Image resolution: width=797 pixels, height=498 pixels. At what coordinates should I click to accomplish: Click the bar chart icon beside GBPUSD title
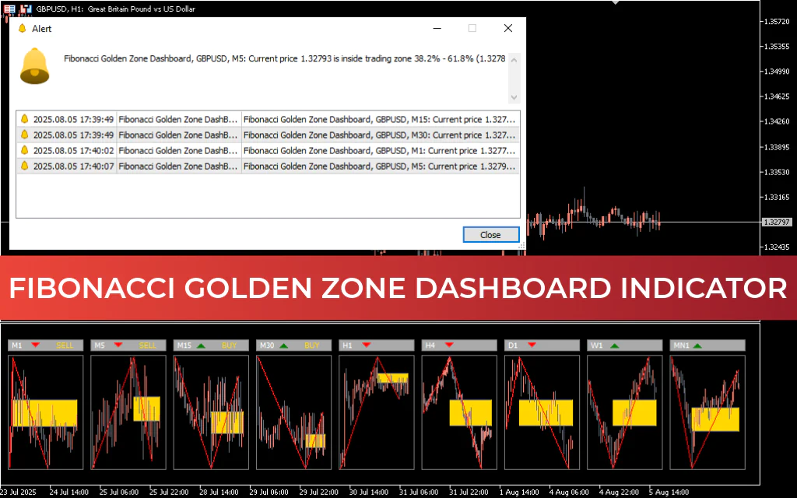tap(26, 9)
